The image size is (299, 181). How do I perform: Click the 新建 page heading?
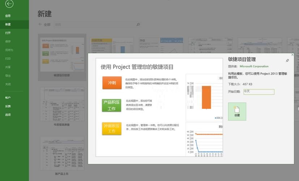coord(44,14)
